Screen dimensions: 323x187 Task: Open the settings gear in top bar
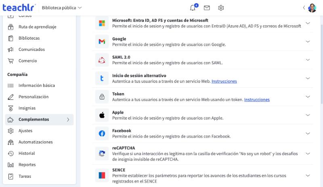click(221, 8)
